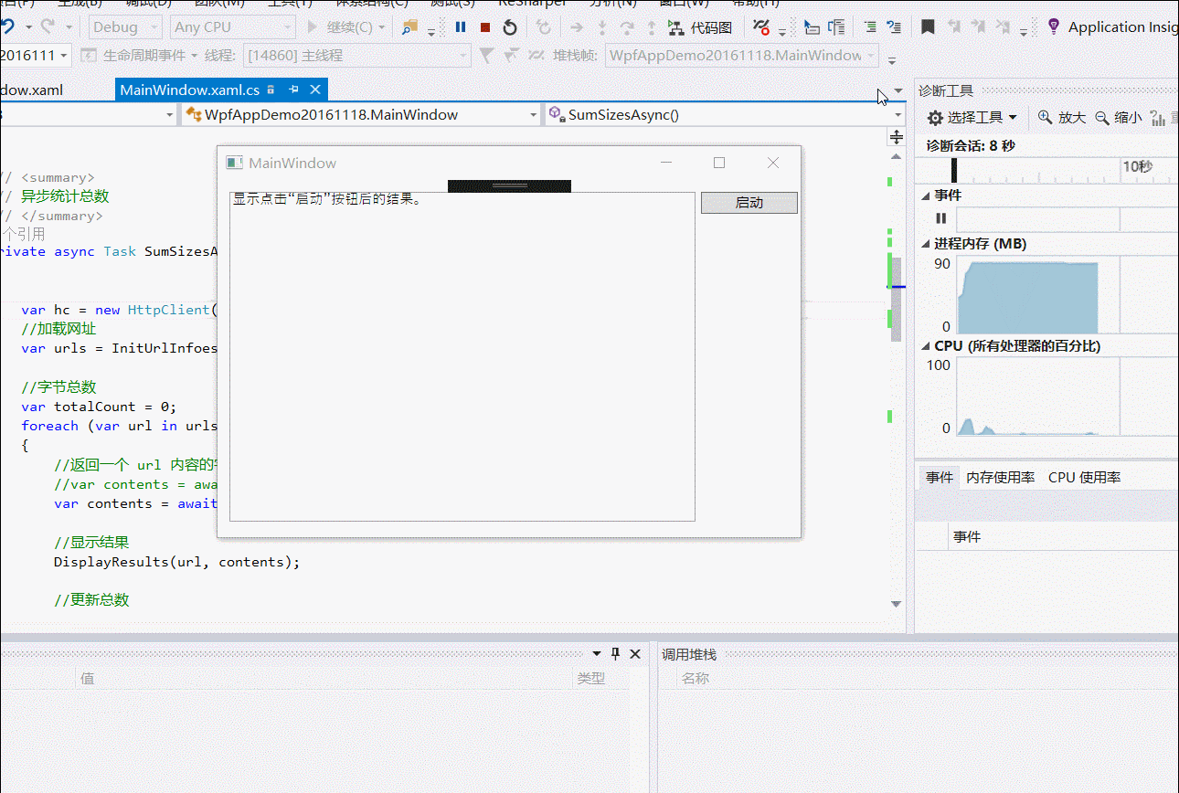
Task: Open the SumSizesAsync() member dropdown
Action: 725,115
